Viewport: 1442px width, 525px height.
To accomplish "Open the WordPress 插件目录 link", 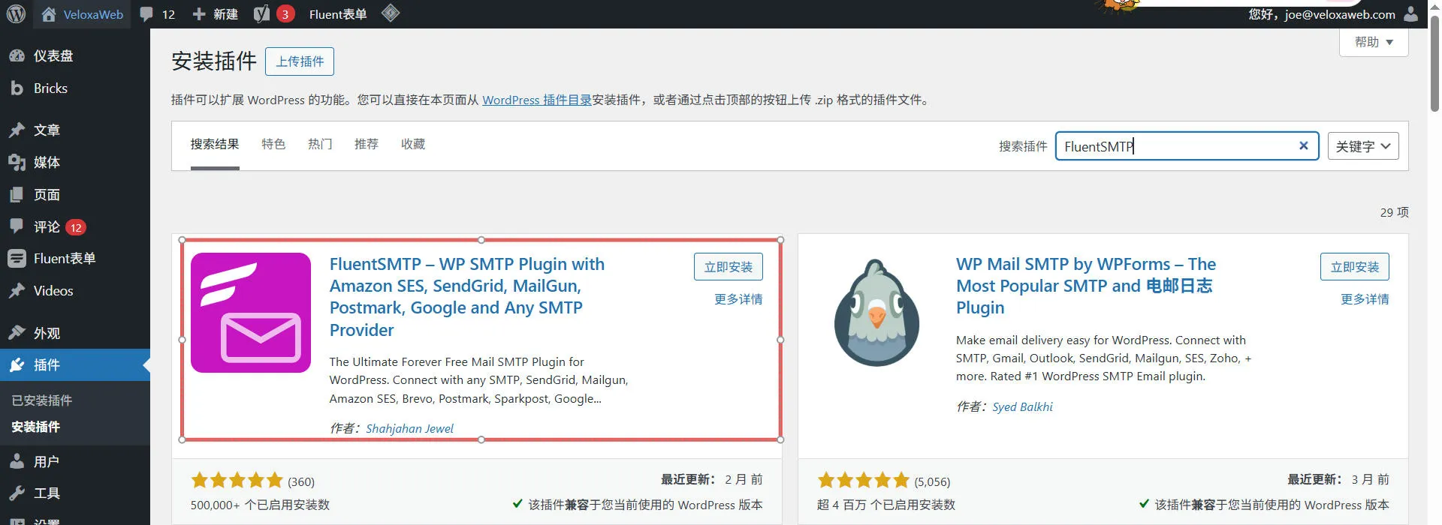I will coord(536,100).
